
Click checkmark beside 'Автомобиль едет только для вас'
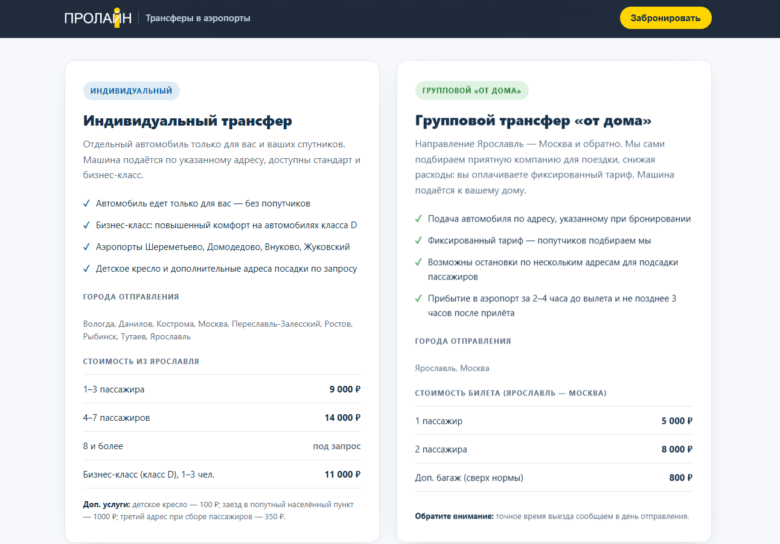click(87, 203)
